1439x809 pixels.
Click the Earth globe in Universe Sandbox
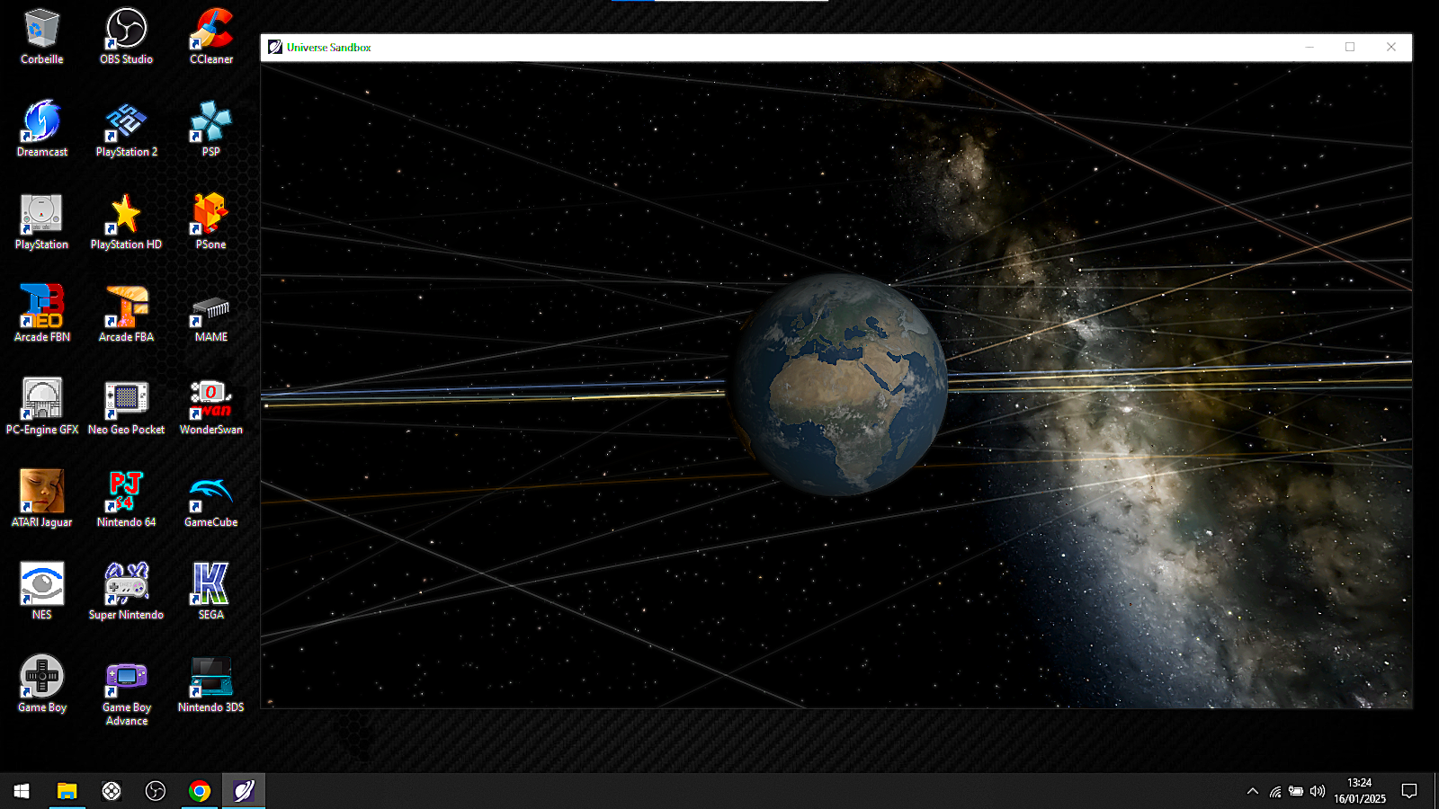(x=836, y=385)
